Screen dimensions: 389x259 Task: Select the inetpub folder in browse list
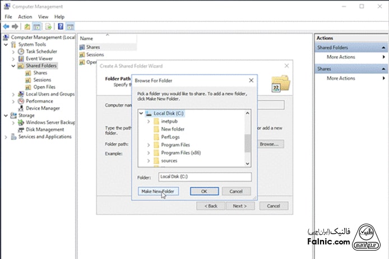(x=169, y=121)
